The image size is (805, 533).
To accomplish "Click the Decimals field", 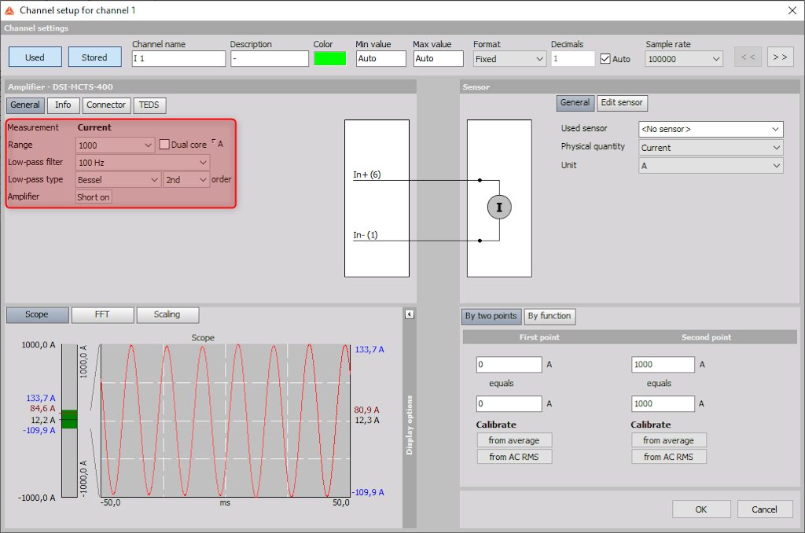I will pos(573,58).
